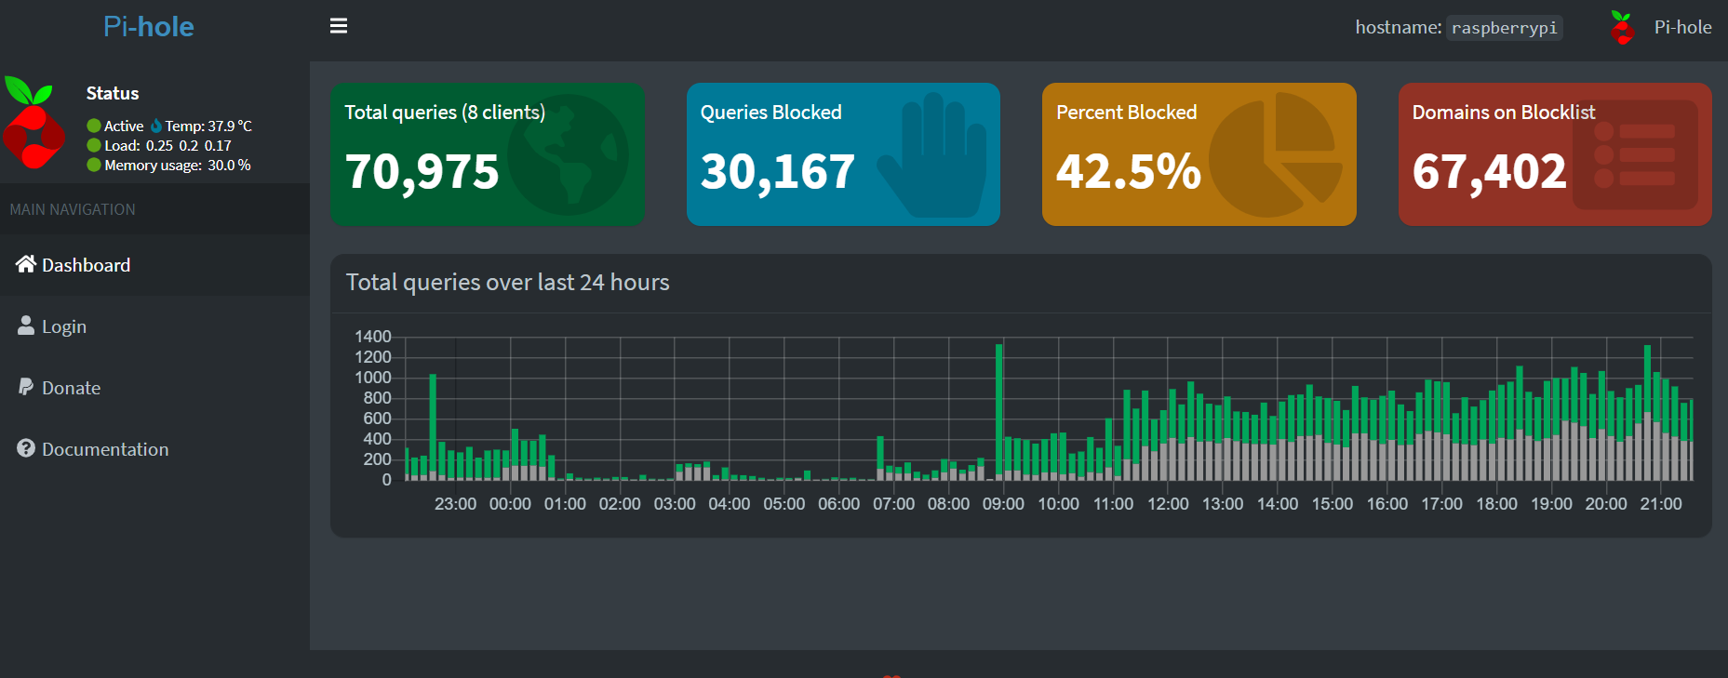
Task: Click the 03:00 x-axis label
Action: [x=675, y=503]
